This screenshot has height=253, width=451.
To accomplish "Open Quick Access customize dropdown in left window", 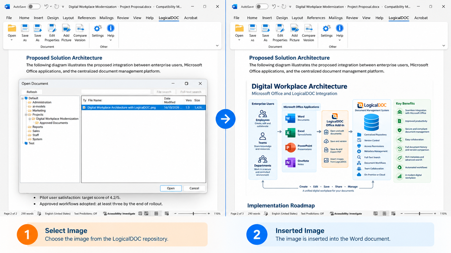I will pyautogui.click(x=63, y=7).
